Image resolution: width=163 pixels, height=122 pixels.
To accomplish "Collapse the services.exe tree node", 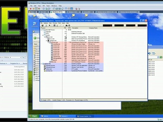I will coord(48,42).
